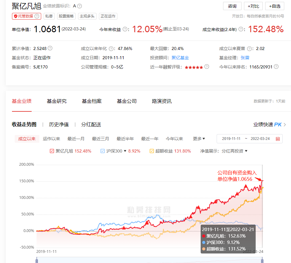Screen dimensions: 291x263
Task: Click the +对比 button
Action: click(253, 6)
